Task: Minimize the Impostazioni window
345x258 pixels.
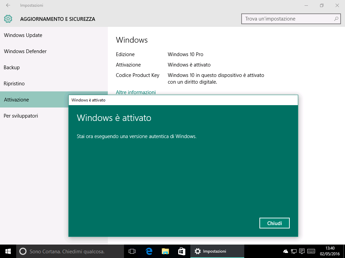Action: (306, 5)
